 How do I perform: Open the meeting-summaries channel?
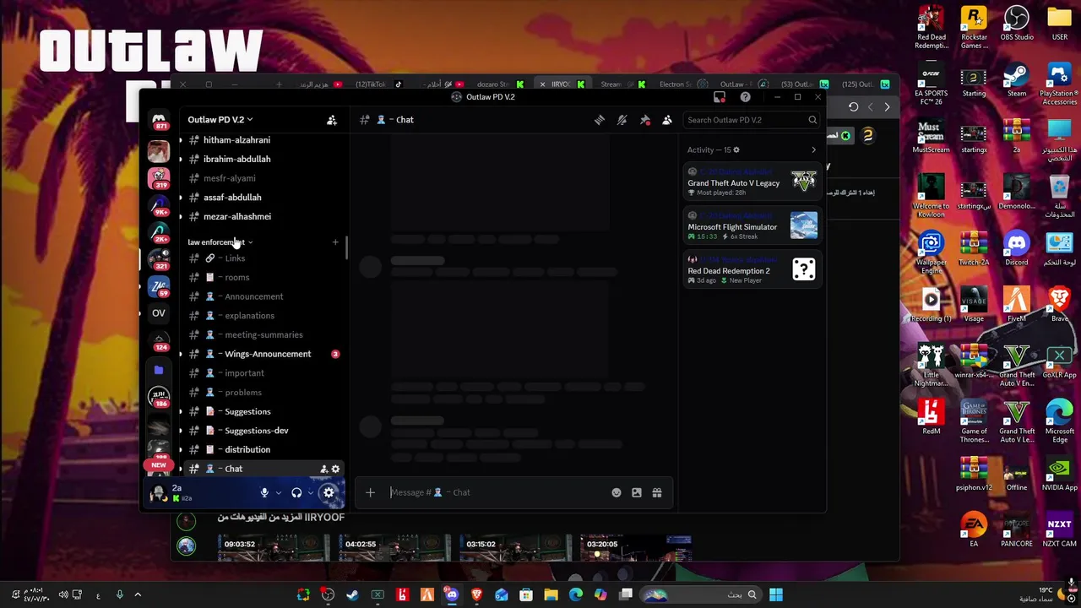click(262, 335)
